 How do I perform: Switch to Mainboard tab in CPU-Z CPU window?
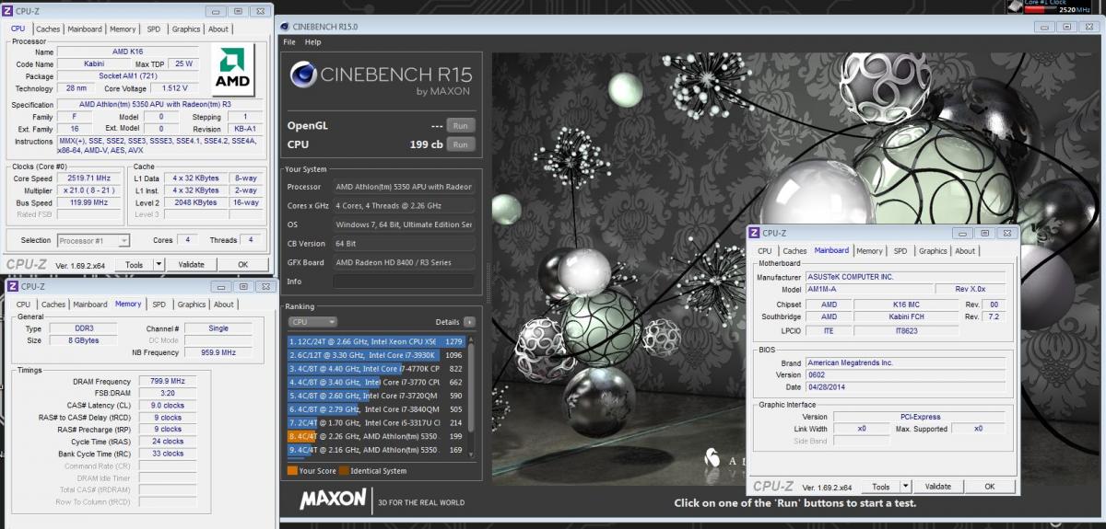(x=85, y=29)
